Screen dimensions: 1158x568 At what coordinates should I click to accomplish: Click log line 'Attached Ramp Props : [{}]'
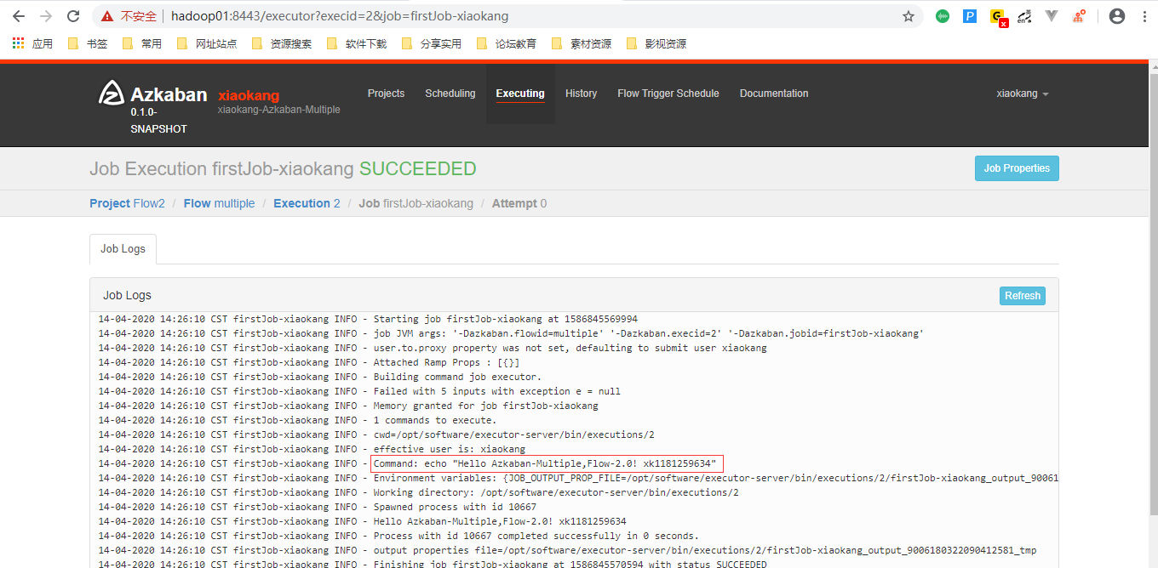pyautogui.click(x=309, y=362)
